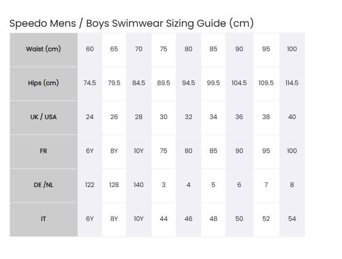Click the 74.5 hips value cell
Screen dimensions: 342x259
90,83
